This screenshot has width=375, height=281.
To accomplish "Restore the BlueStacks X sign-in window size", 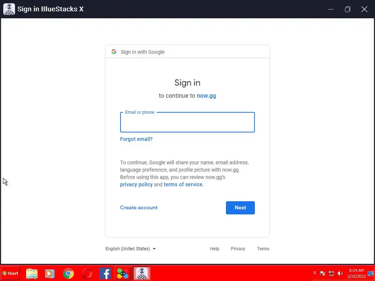I will point(348,9).
